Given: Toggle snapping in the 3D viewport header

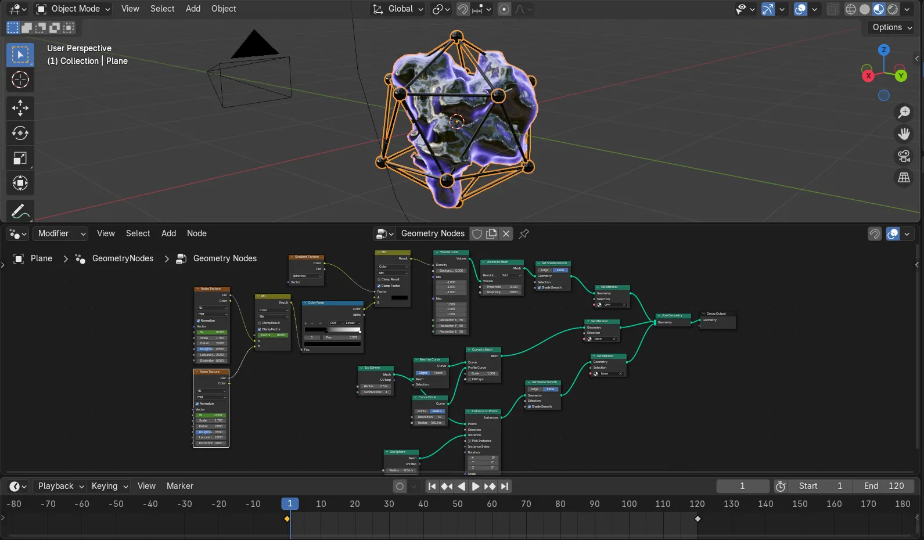Looking at the screenshot, I should point(463,9).
